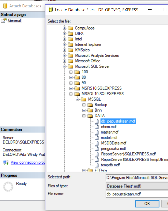Confirm with the OK button
Viewport: 168px width, 211px height.
(x=147, y=203)
